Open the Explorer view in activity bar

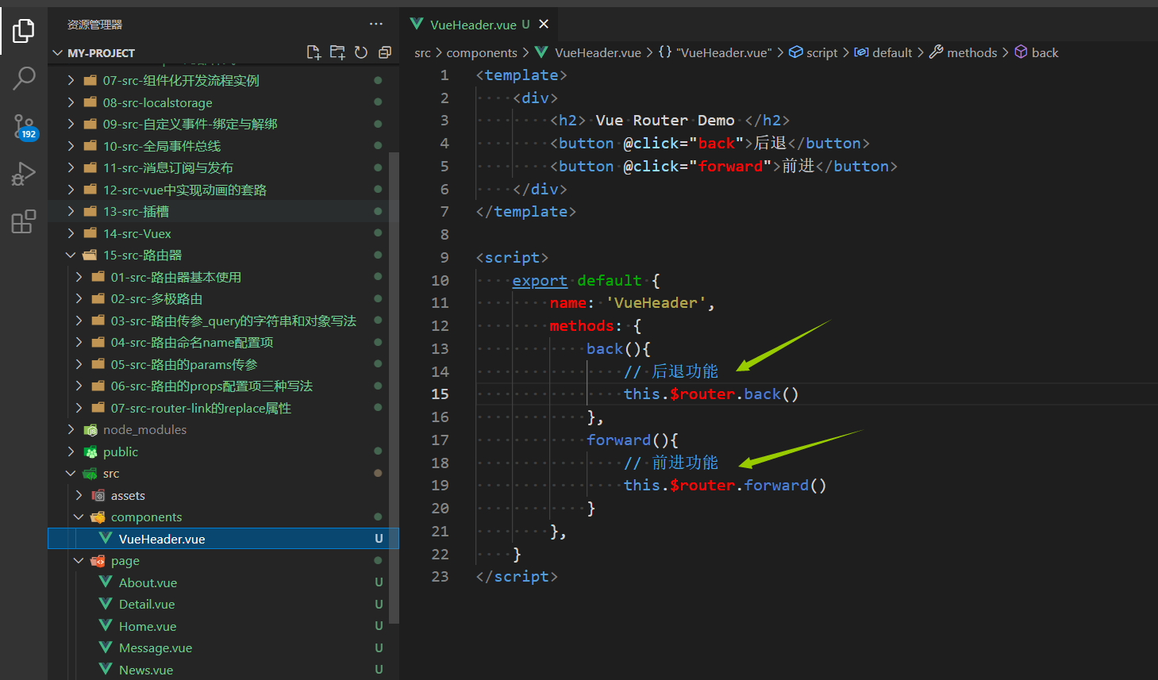24,31
